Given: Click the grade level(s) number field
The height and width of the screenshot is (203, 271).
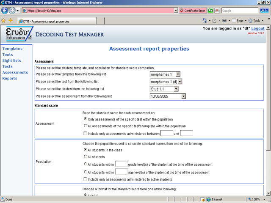Looking at the screenshot, I should [122, 164].
